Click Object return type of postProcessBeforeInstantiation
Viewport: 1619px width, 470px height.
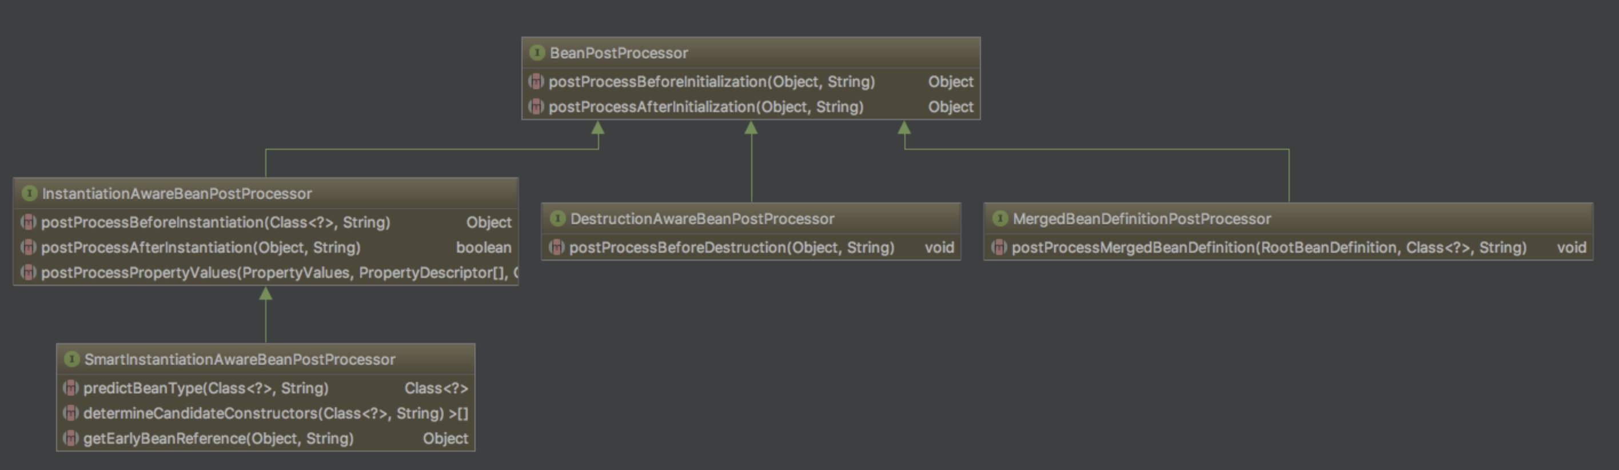488,222
